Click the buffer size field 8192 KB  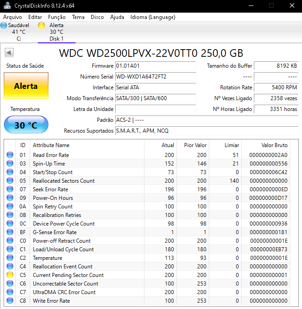click(x=276, y=65)
